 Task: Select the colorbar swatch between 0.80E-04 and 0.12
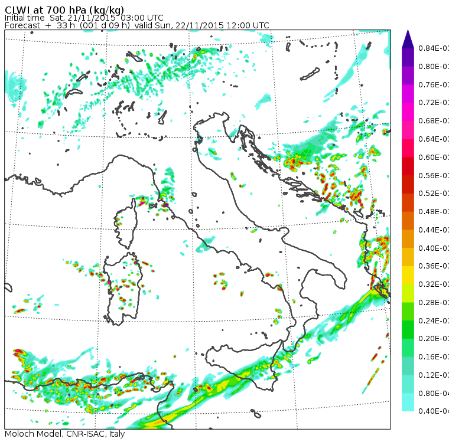coord(408,384)
